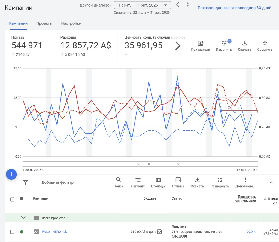
Task: Click the Статус column header
Action: pos(177,198)
